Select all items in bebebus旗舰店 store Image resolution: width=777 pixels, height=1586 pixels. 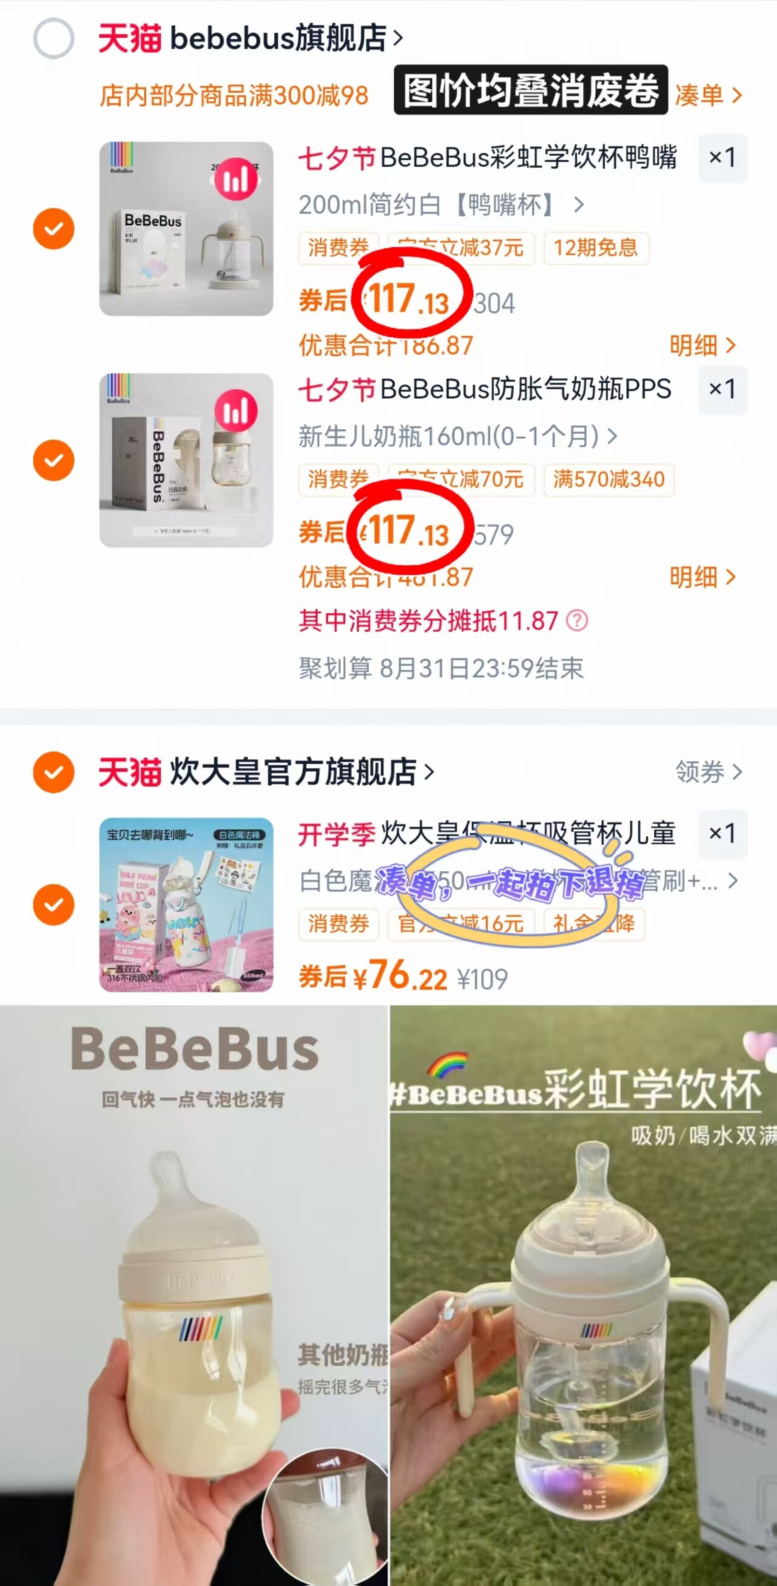coord(53,39)
